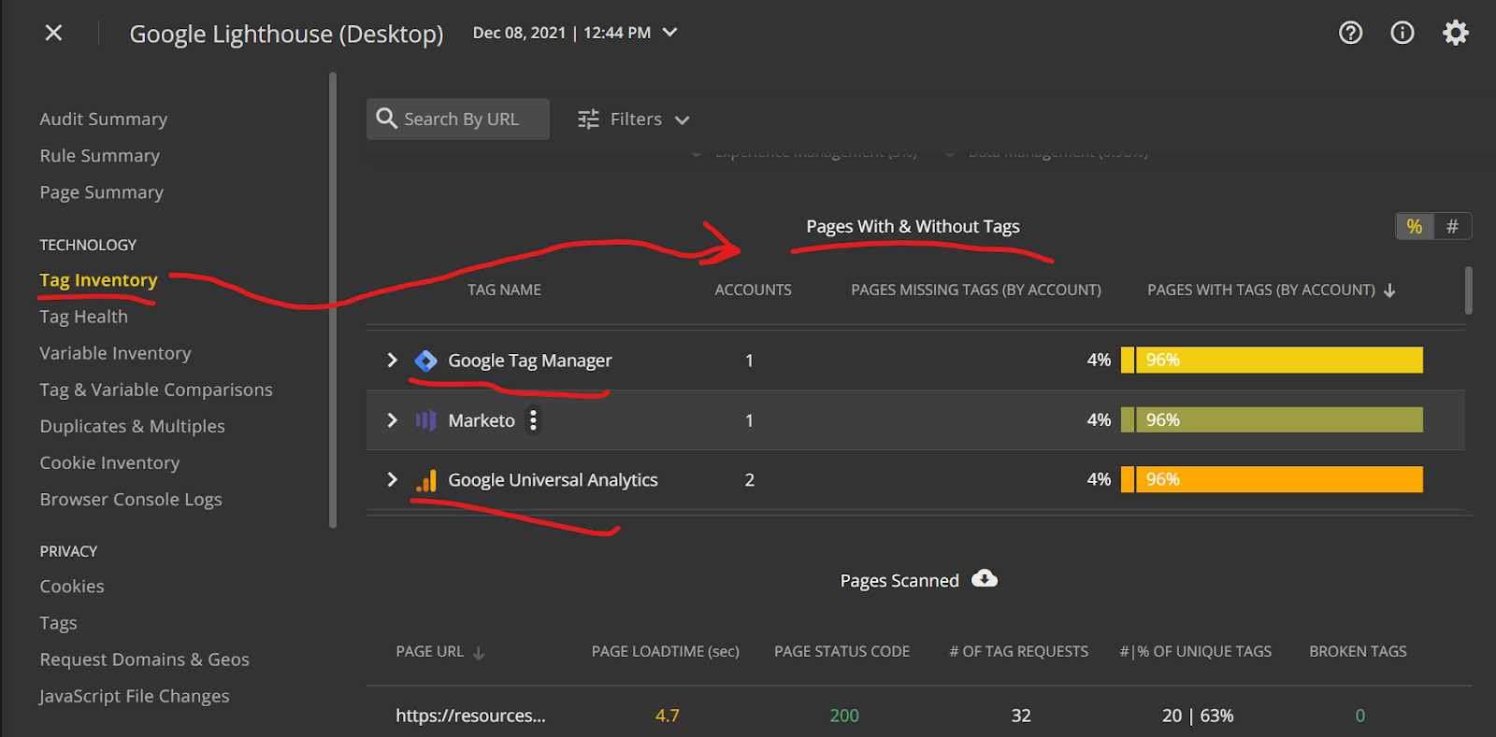Close the Google Lighthouse audit report

(x=53, y=33)
